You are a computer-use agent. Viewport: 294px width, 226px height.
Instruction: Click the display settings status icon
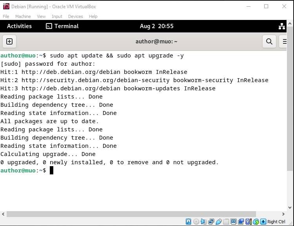(234, 222)
